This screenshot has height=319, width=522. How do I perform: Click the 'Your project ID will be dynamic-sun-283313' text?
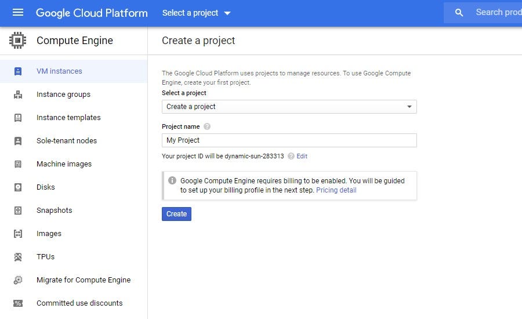pos(223,156)
